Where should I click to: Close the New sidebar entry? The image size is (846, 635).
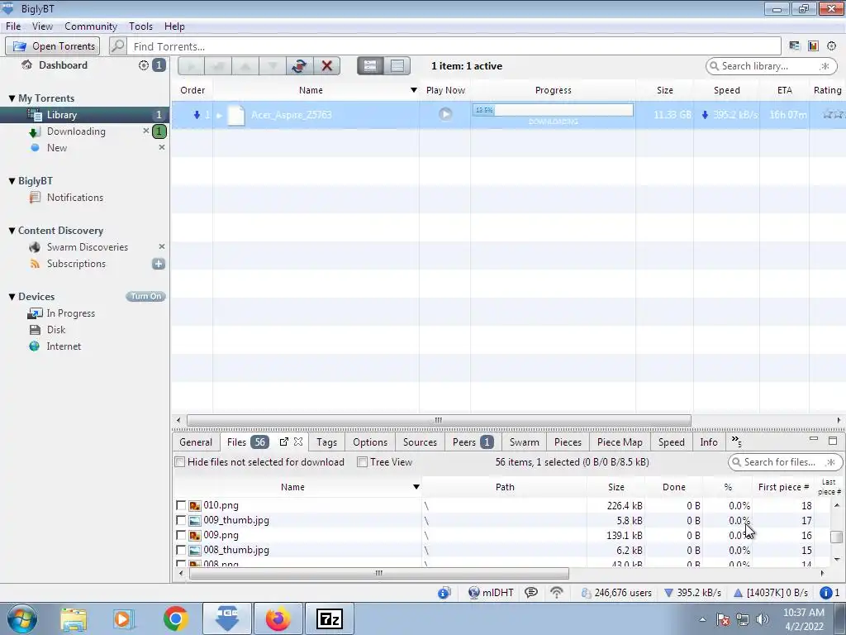coord(161,147)
